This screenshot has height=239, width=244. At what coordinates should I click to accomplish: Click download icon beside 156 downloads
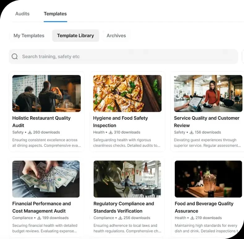[x=191, y=132]
